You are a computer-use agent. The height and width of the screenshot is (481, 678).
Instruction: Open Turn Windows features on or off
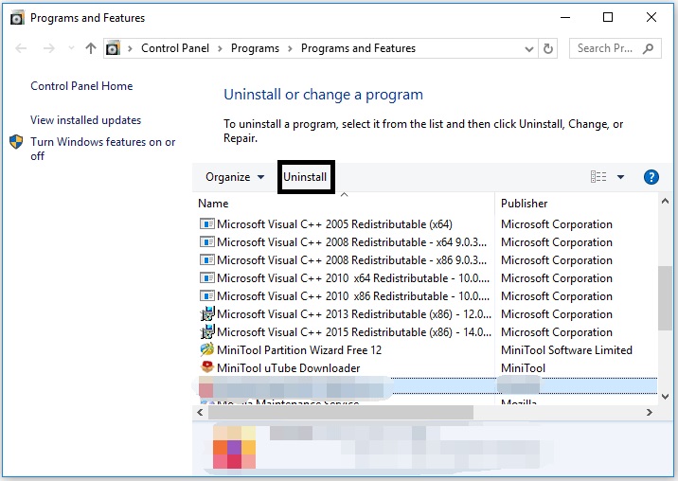[x=102, y=149]
